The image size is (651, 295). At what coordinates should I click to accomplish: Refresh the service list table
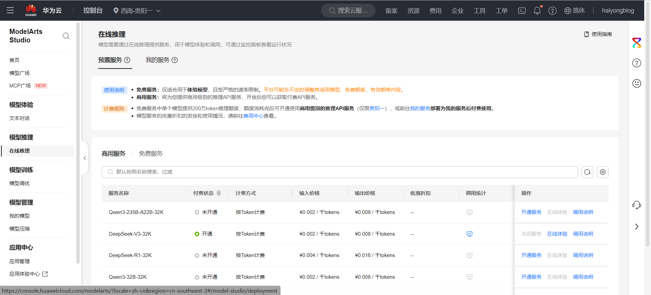587,172
